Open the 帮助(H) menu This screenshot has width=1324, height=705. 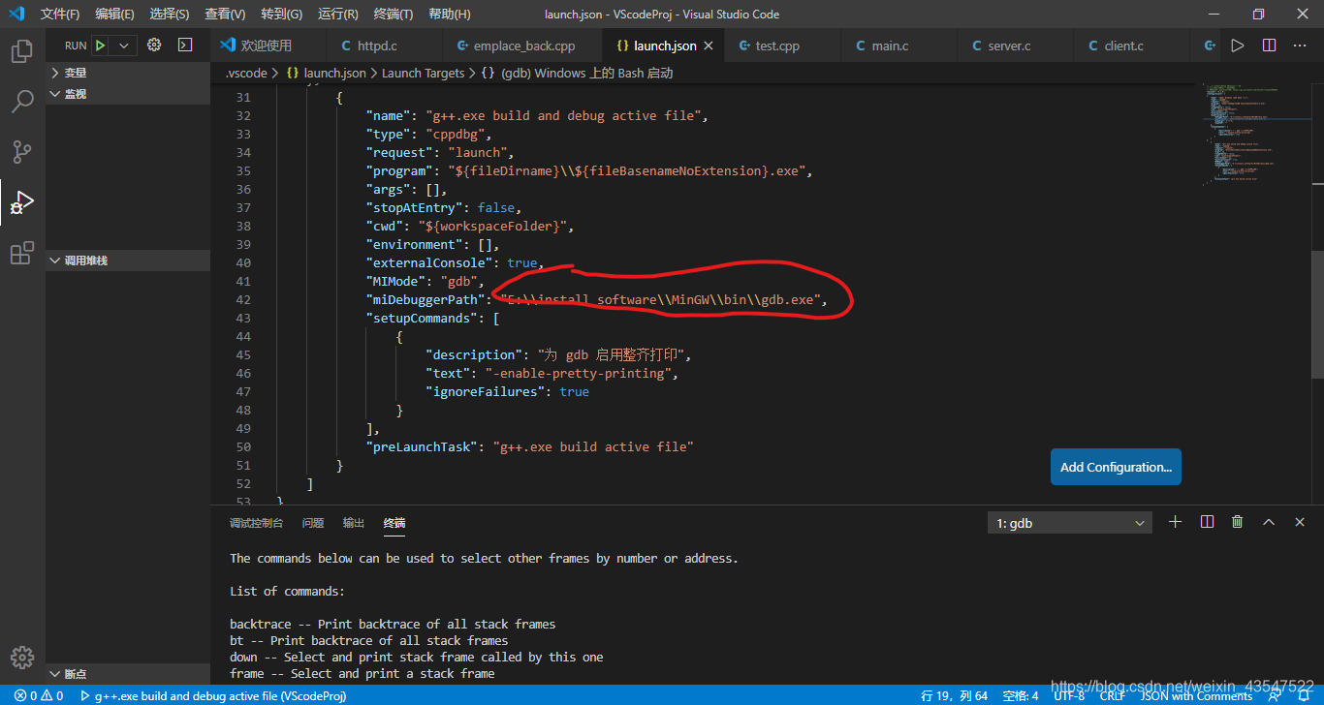coord(449,15)
